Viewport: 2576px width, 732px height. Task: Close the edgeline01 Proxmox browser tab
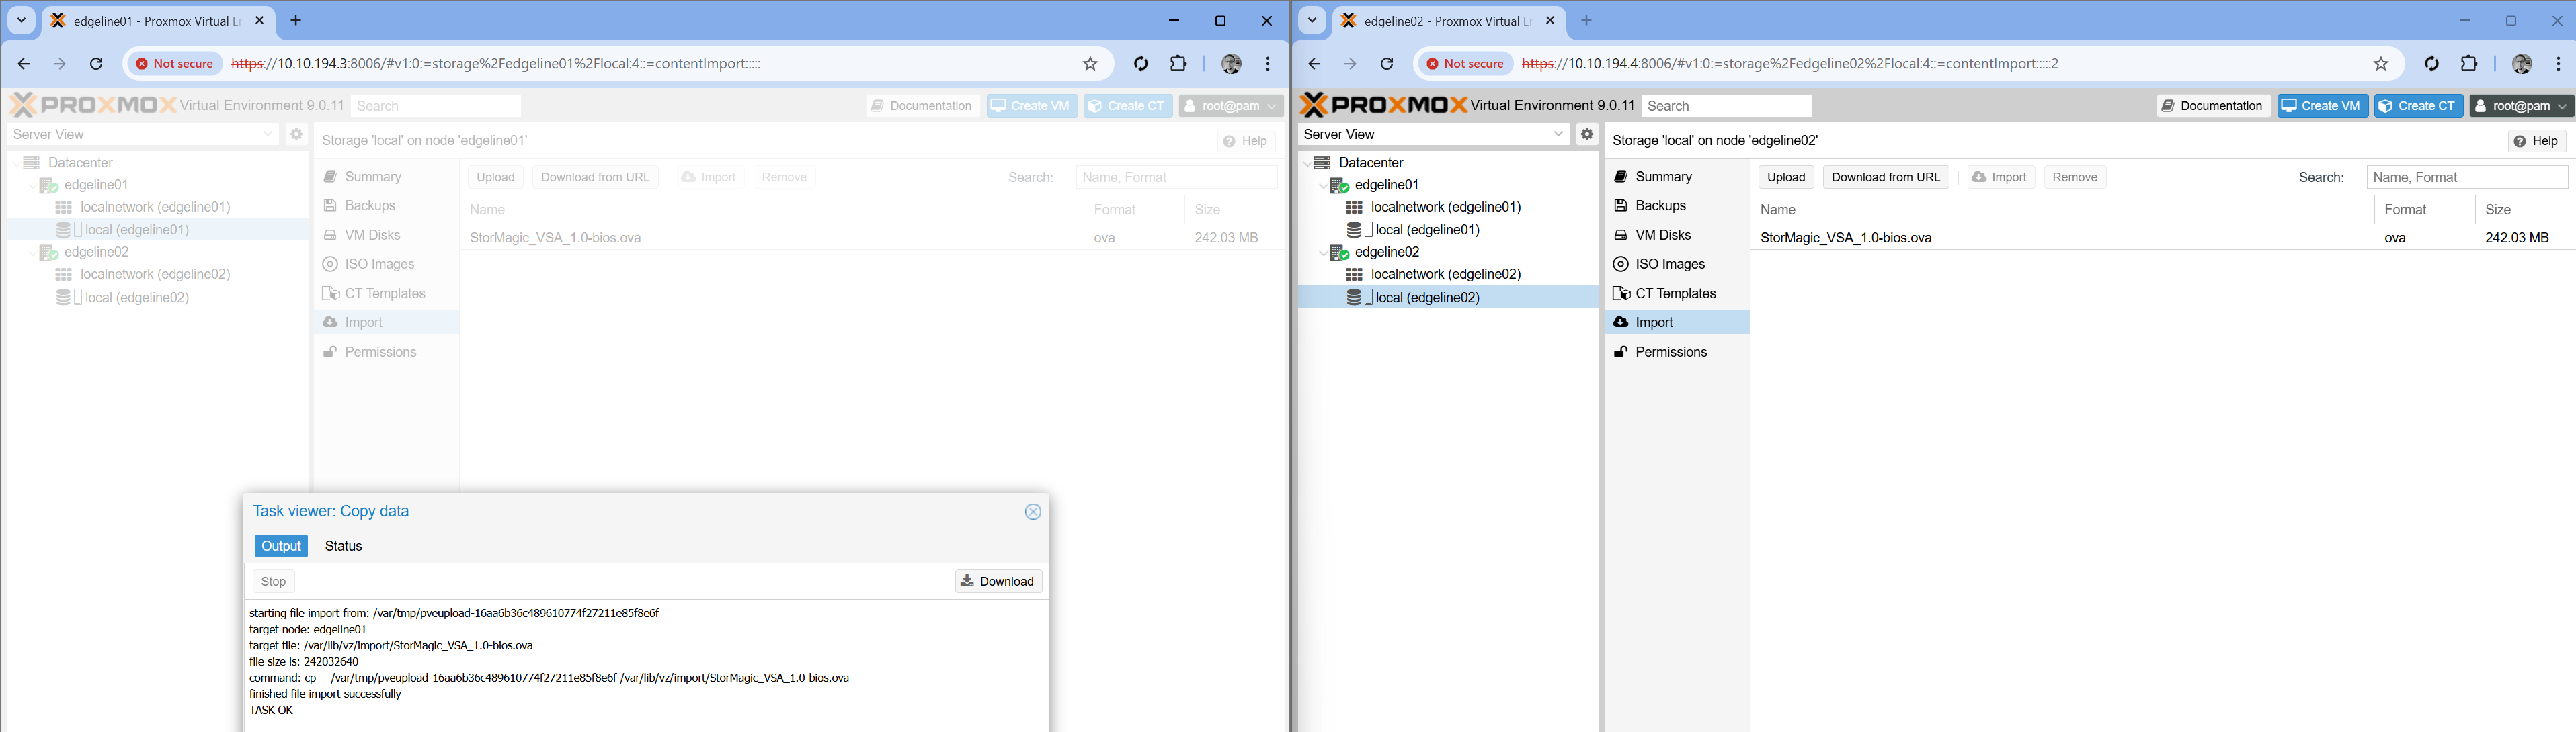tap(260, 21)
